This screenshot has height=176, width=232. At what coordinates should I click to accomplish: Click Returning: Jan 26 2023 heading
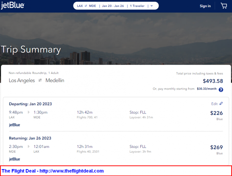pyautogui.click(x=30, y=138)
